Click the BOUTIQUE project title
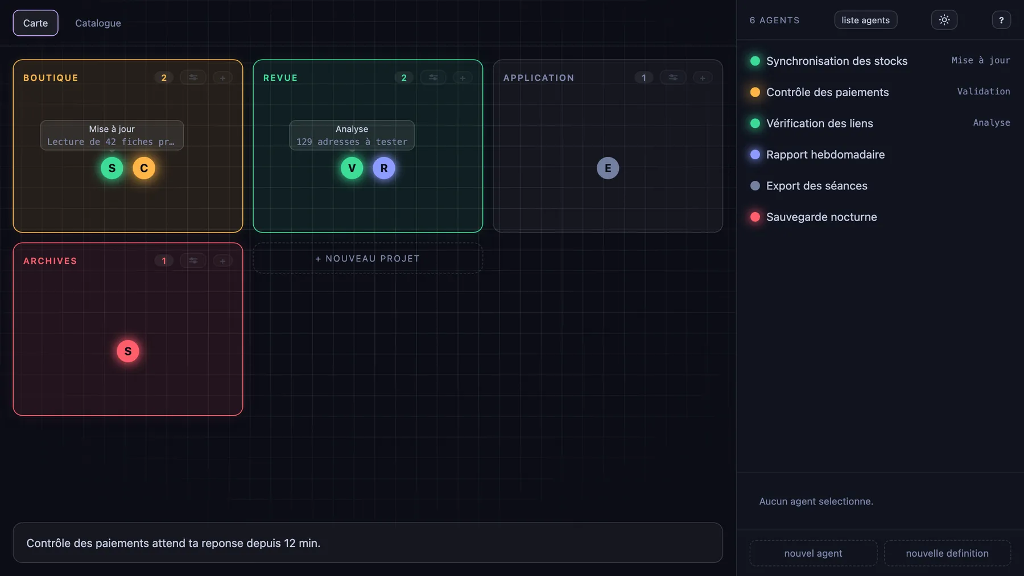 [x=51, y=78]
